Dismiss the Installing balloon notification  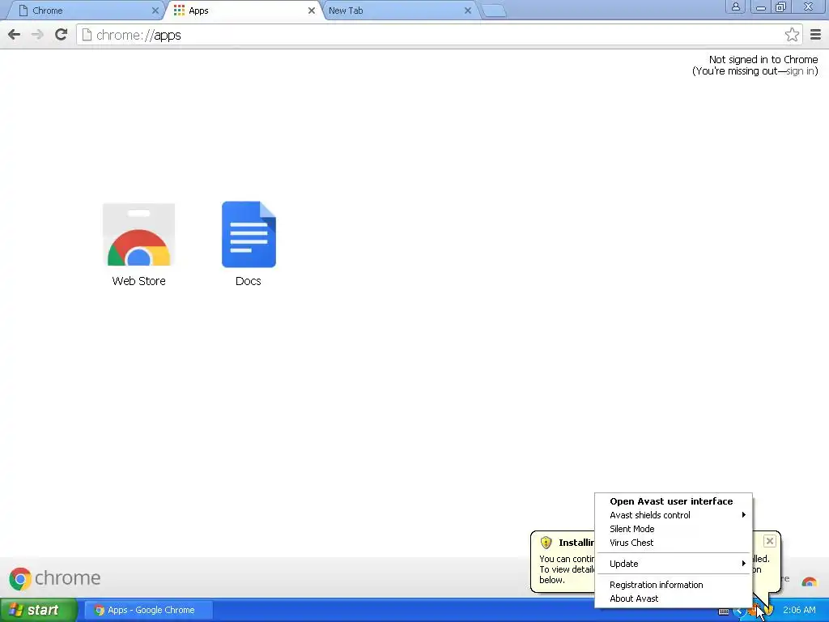coord(770,541)
